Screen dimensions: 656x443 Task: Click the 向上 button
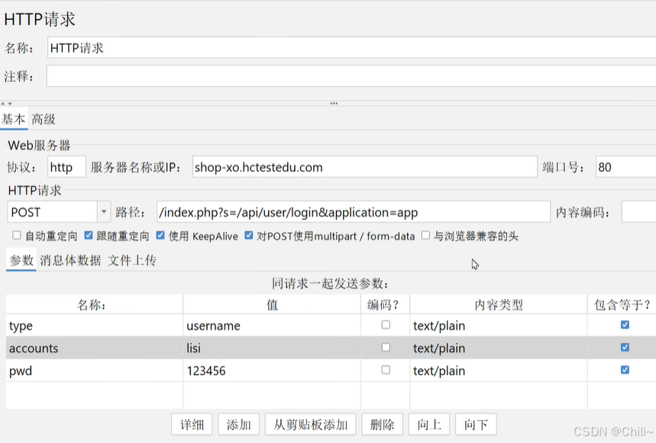(x=429, y=425)
